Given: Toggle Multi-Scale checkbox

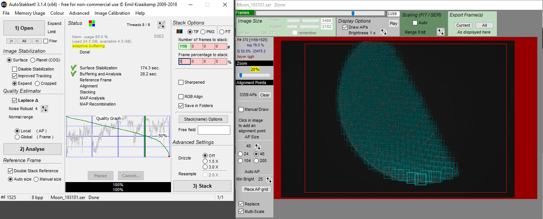Looking at the screenshot, I should click(x=241, y=211).
